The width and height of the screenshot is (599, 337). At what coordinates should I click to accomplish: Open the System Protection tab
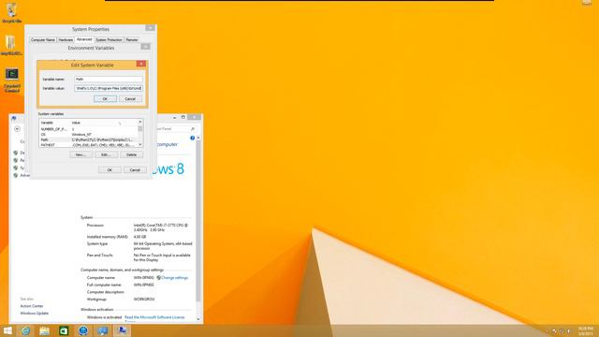point(109,39)
